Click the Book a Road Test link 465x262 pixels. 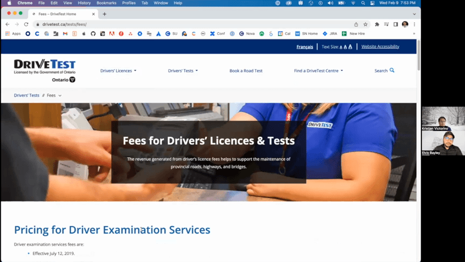(x=246, y=70)
